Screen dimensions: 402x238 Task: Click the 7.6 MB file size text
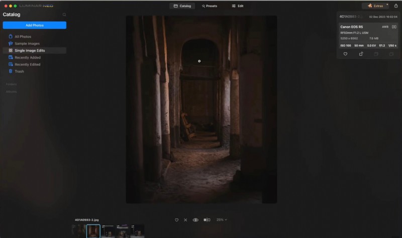pyautogui.click(x=374, y=39)
